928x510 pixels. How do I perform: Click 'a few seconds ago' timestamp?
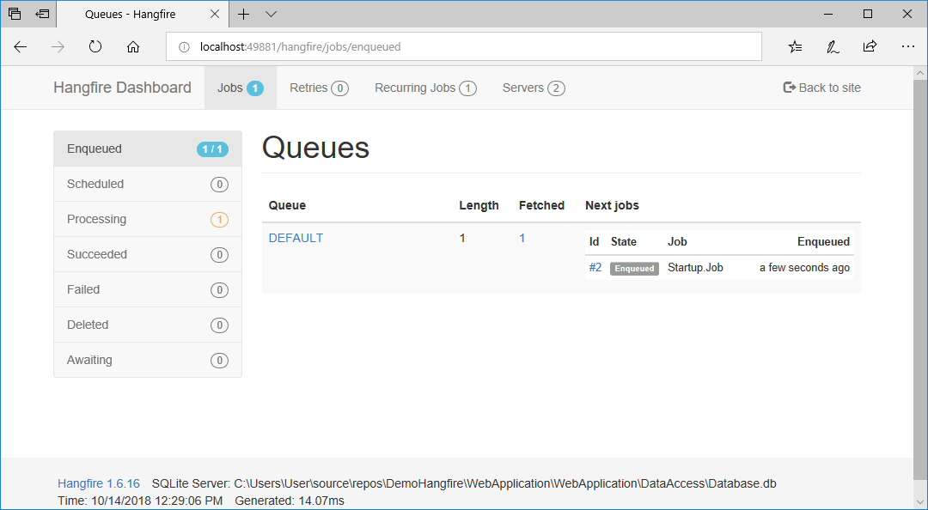click(804, 267)
